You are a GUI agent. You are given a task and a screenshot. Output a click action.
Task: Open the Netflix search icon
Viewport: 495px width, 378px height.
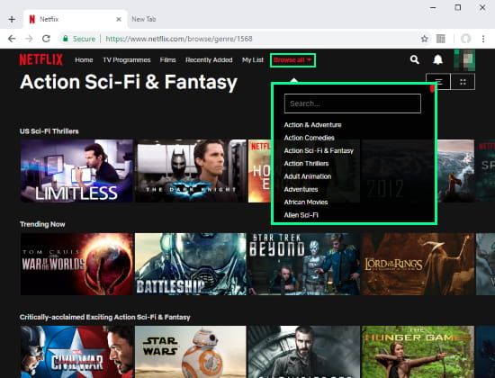click(415, 59)
